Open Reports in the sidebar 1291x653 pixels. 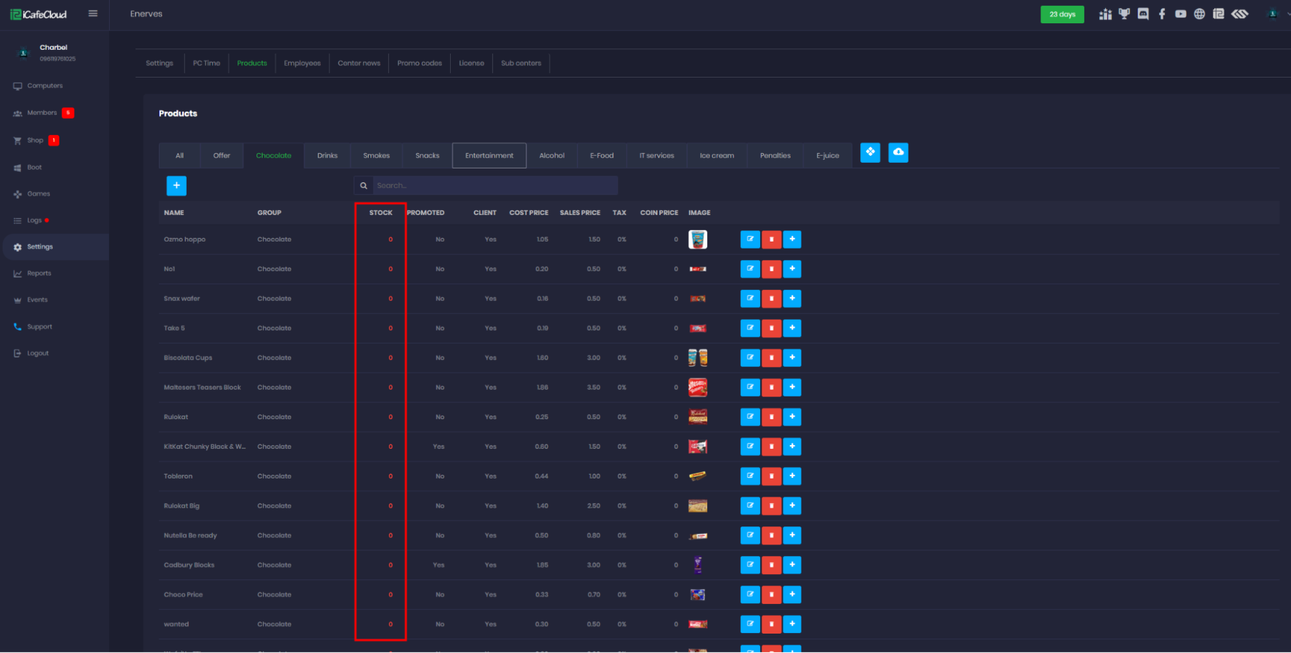[x=39, y=273]
